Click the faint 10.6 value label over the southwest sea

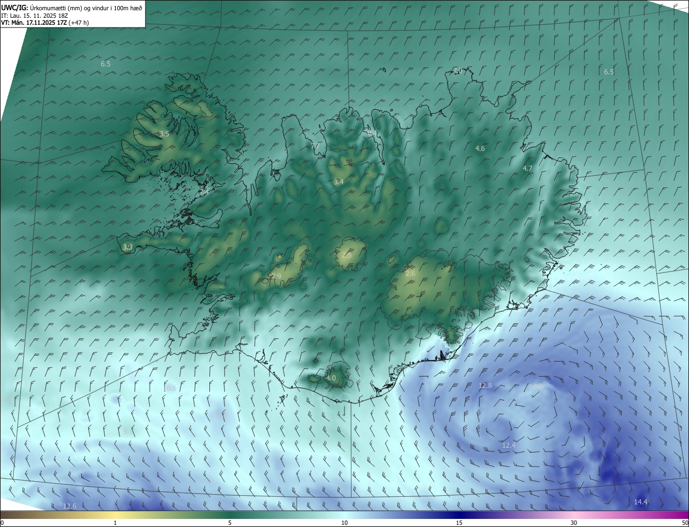coord(170,388)
